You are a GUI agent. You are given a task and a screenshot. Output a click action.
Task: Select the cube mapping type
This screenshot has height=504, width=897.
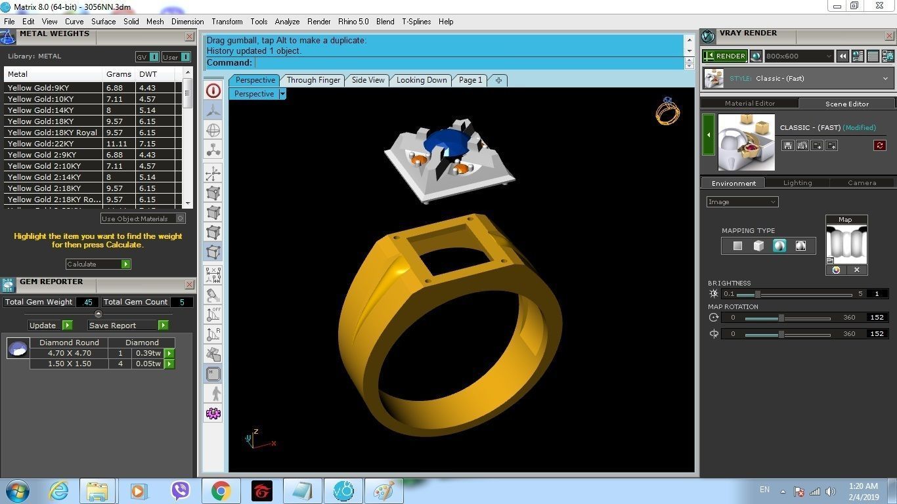click(x=758, y=246)
